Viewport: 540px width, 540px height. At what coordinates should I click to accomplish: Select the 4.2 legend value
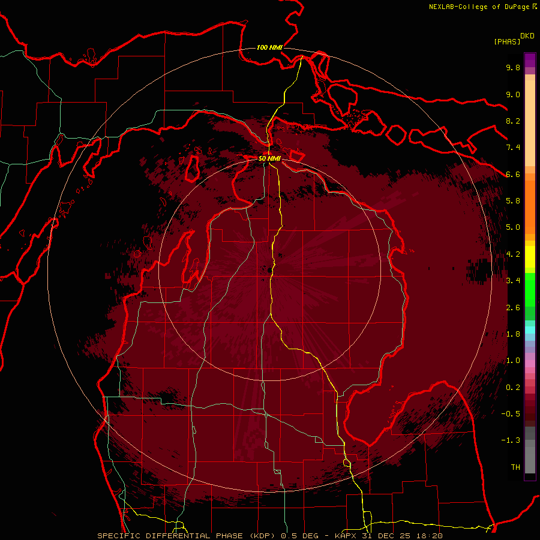point(513,254)
